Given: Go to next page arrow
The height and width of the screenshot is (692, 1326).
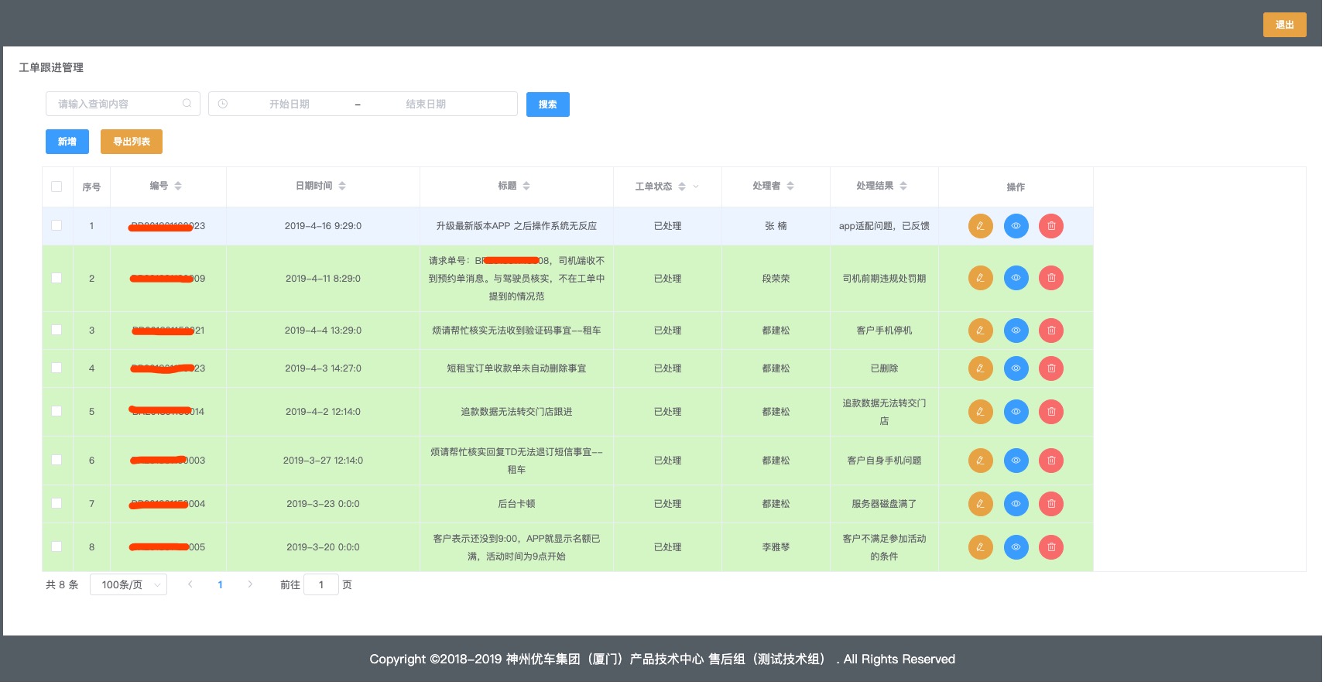Looking at the screenshot, I should (x=250, y=585).
